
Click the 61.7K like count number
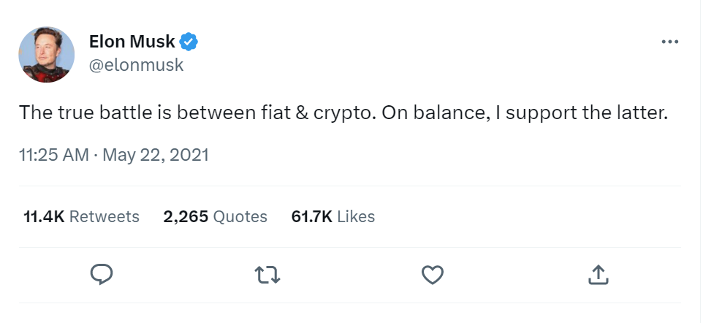tap(312, 216)
